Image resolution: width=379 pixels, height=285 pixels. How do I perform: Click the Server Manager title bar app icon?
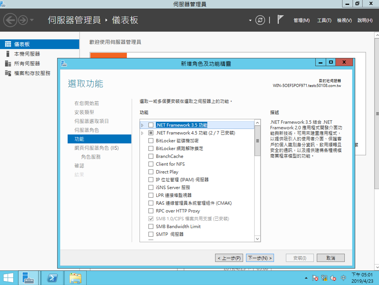coord(3,4)
